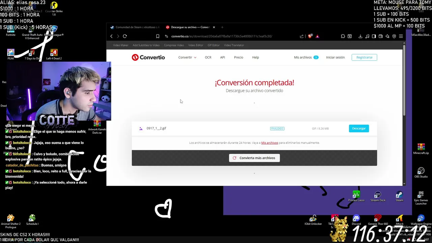Click Convierta más archivos button
Image resolution: width=432 pixels, height=243 pixels.
pyautogui.click(x=254, y=158)
